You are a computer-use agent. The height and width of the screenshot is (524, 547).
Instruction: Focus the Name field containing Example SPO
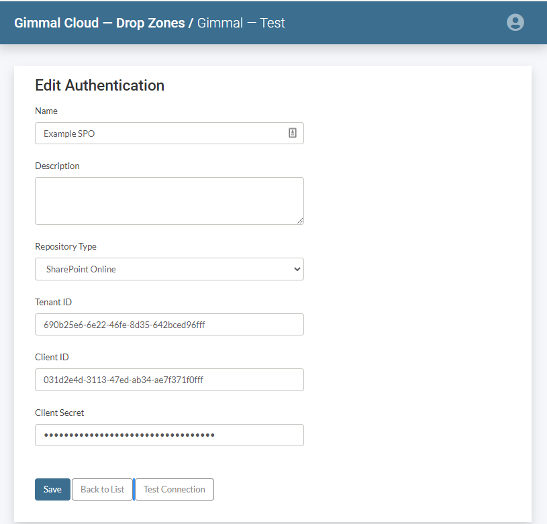161,134
